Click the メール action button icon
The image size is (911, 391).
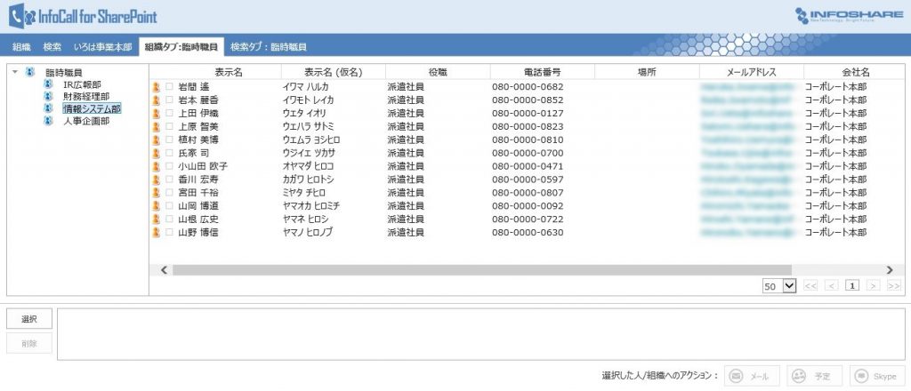point(737,376)
